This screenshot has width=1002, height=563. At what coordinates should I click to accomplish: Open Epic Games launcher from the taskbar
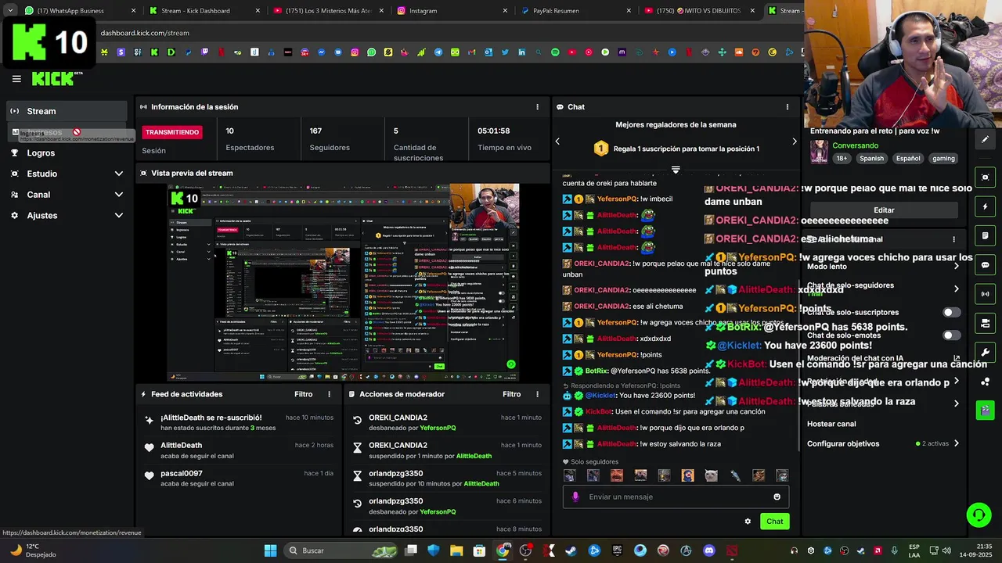pos(617,550)
